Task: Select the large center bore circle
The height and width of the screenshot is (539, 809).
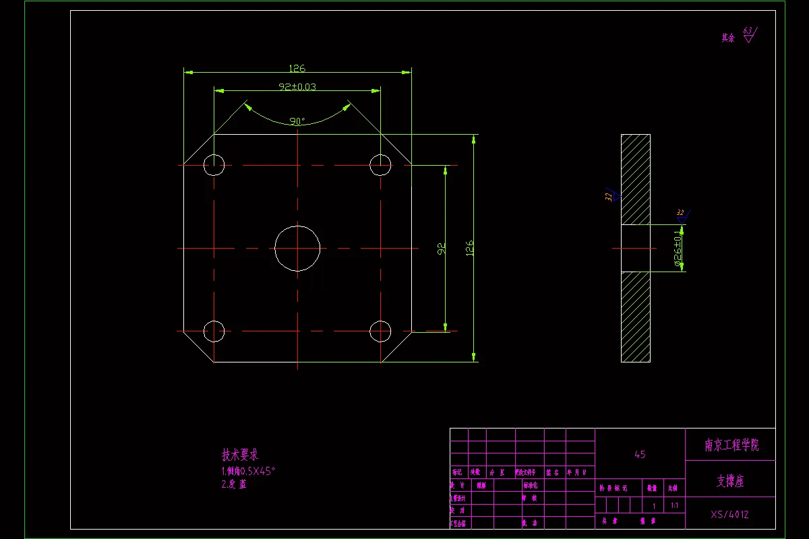Action: (x=297, y=248)
